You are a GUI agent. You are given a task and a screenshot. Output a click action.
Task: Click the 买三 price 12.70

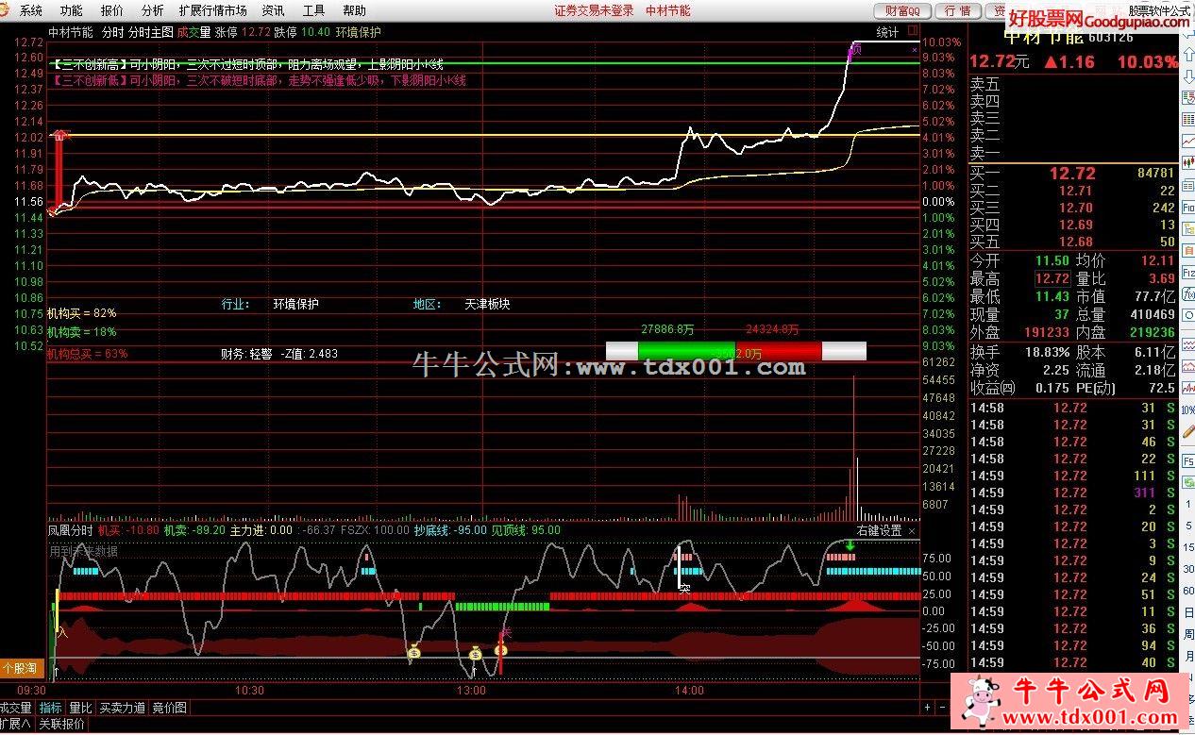1075,209
